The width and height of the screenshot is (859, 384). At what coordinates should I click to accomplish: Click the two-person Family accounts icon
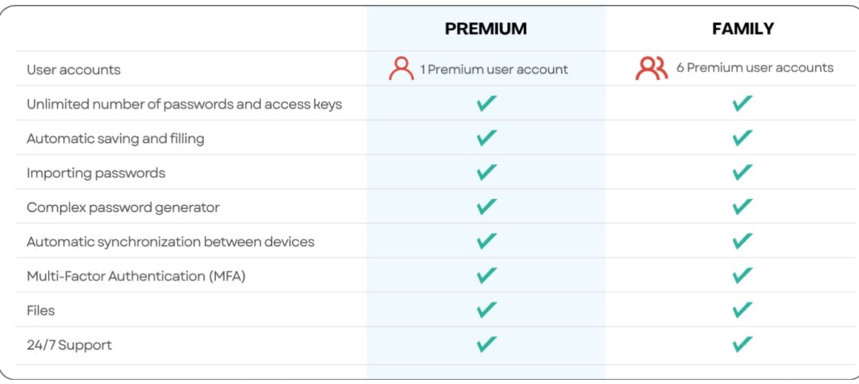click(651, 68)
